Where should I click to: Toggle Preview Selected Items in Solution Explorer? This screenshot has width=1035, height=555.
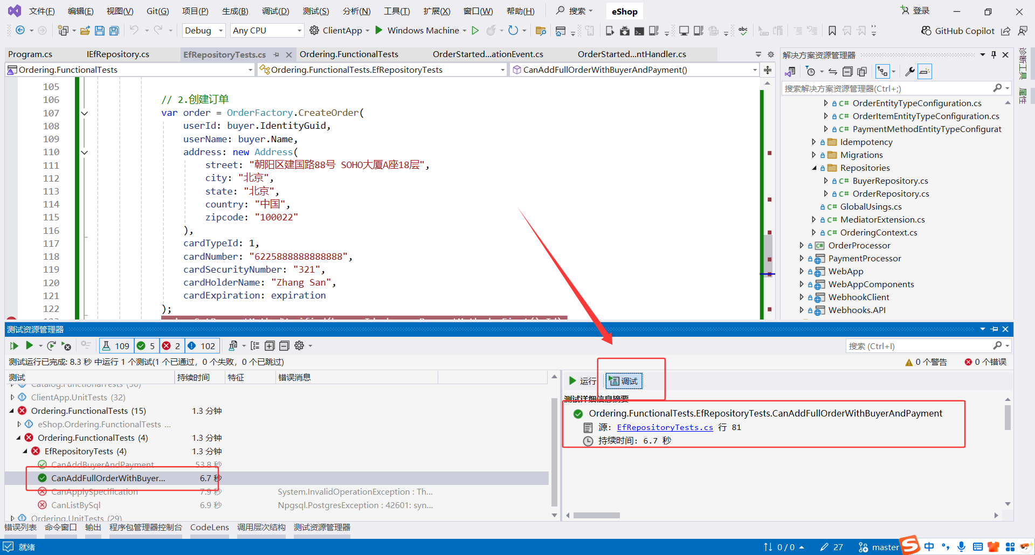pyautogui.click(x=924, y=72)
